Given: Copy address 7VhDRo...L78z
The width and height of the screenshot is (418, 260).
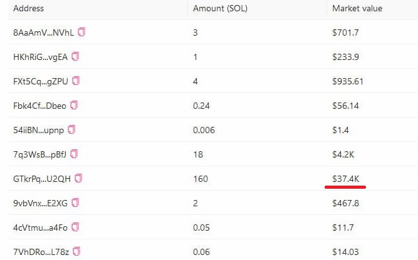Looking at the screenshot, I should click(x=76, y=251).
